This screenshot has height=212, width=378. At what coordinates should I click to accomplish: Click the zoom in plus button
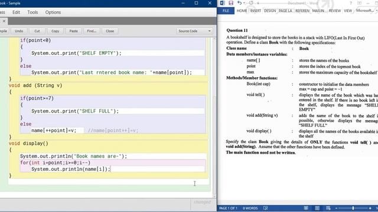(370, 208)
